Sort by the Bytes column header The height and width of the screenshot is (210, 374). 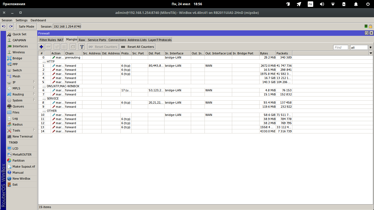(x=267, y=53)
